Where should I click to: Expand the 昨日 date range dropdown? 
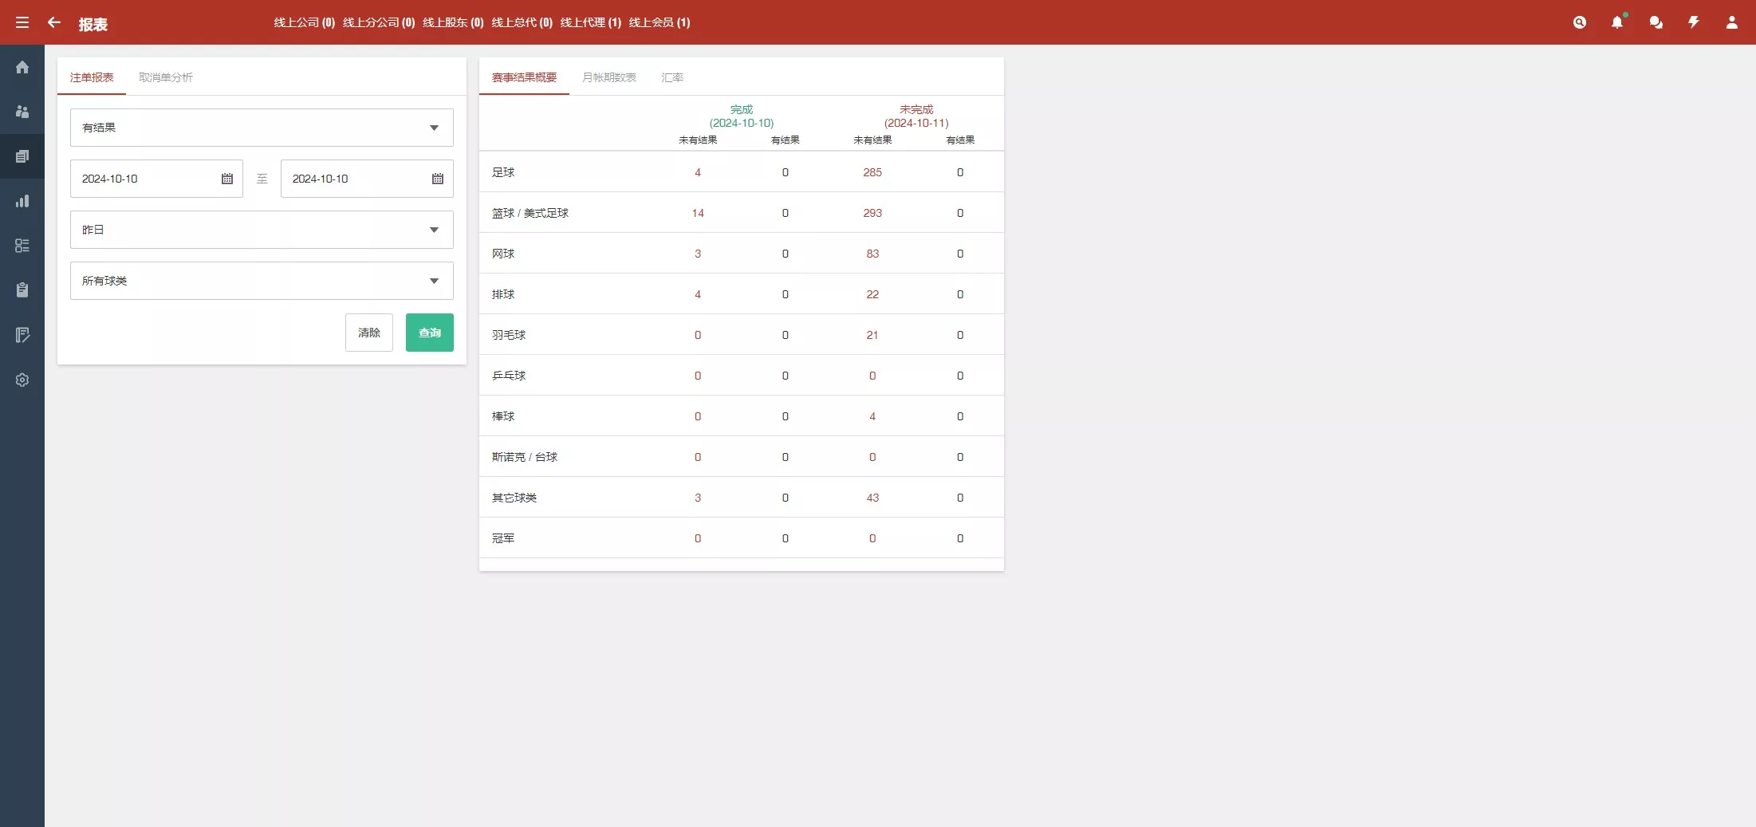point(261,230)
